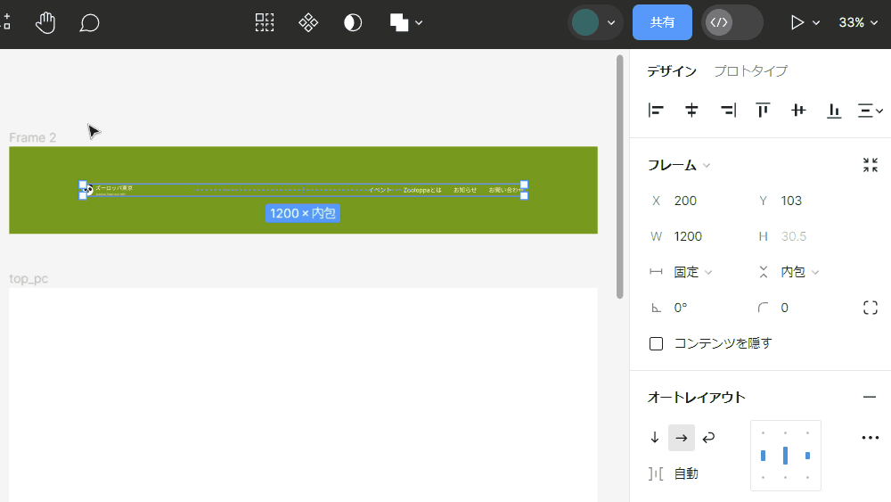Click the auto layout alignment grid
This screenshot has height=502, width=891.
point(785,456)
